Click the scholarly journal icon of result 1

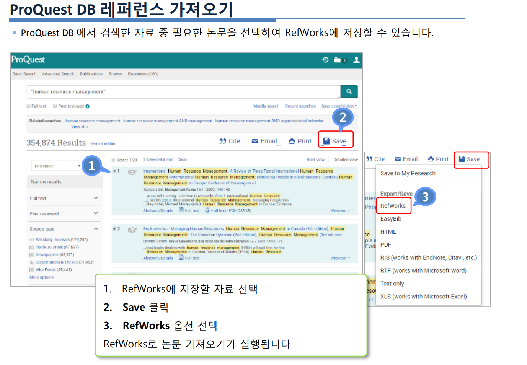[132, 172]
